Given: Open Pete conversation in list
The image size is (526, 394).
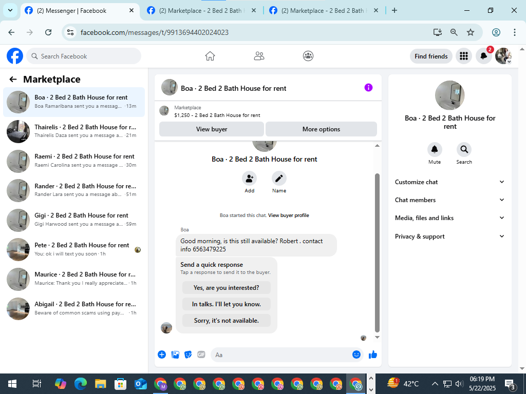Looking at the screenshot, I should [x=74, y=249].
